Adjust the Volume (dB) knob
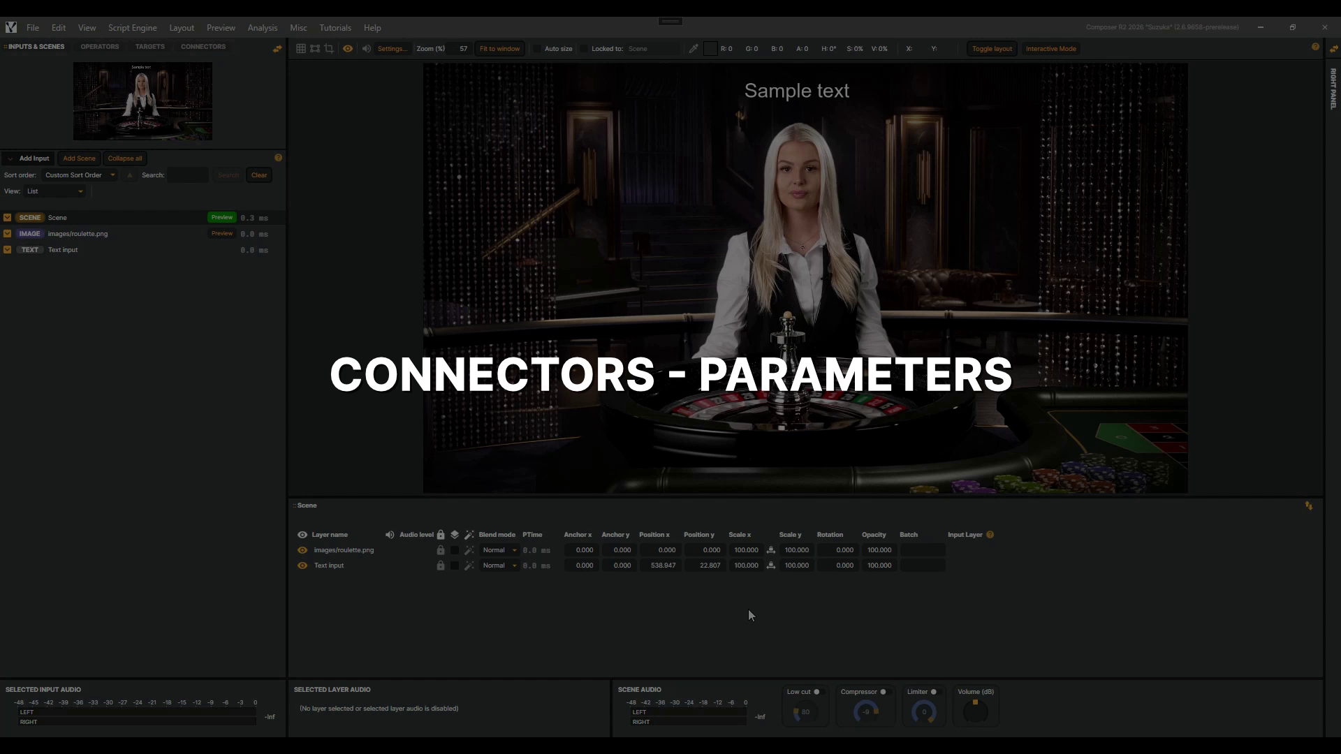This screenshot has width=1341, height=754. click(x=976, y=711)
